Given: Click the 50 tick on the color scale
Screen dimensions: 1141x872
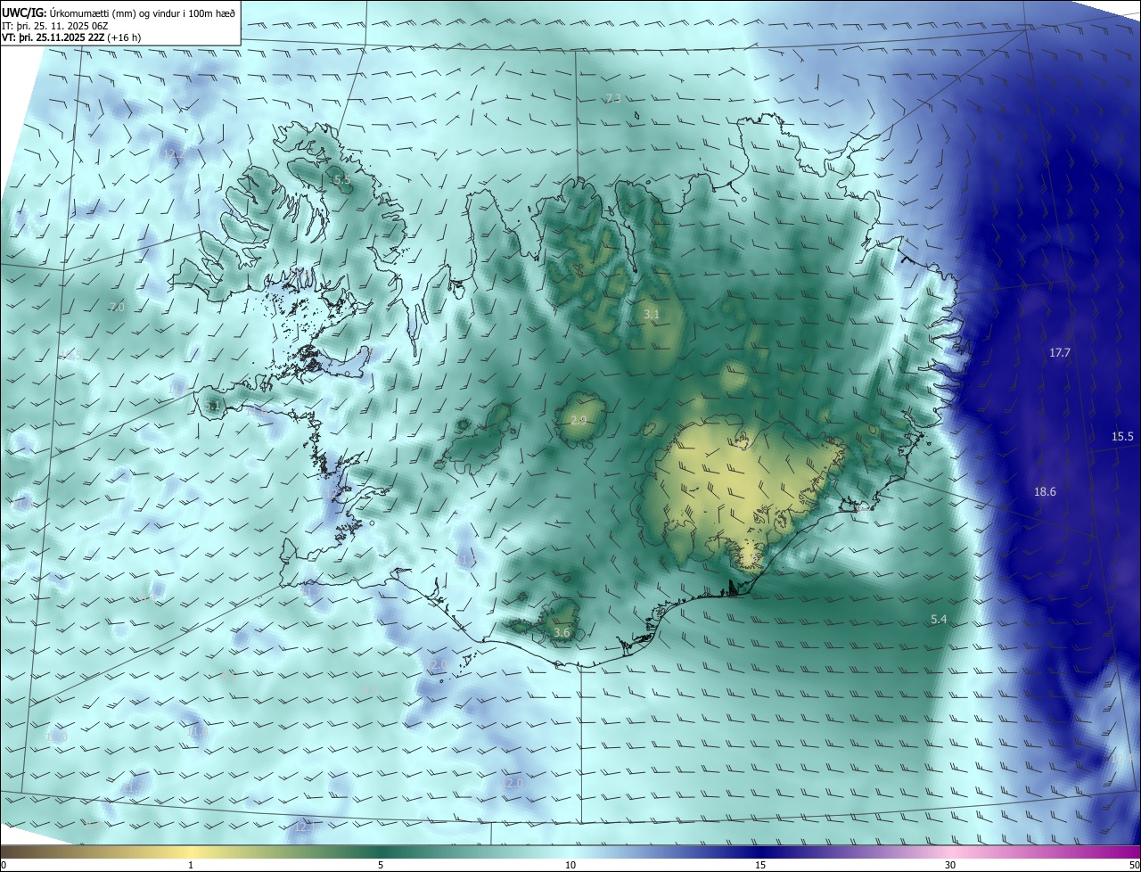Looking at the screenshot, I should (1134, 865).
